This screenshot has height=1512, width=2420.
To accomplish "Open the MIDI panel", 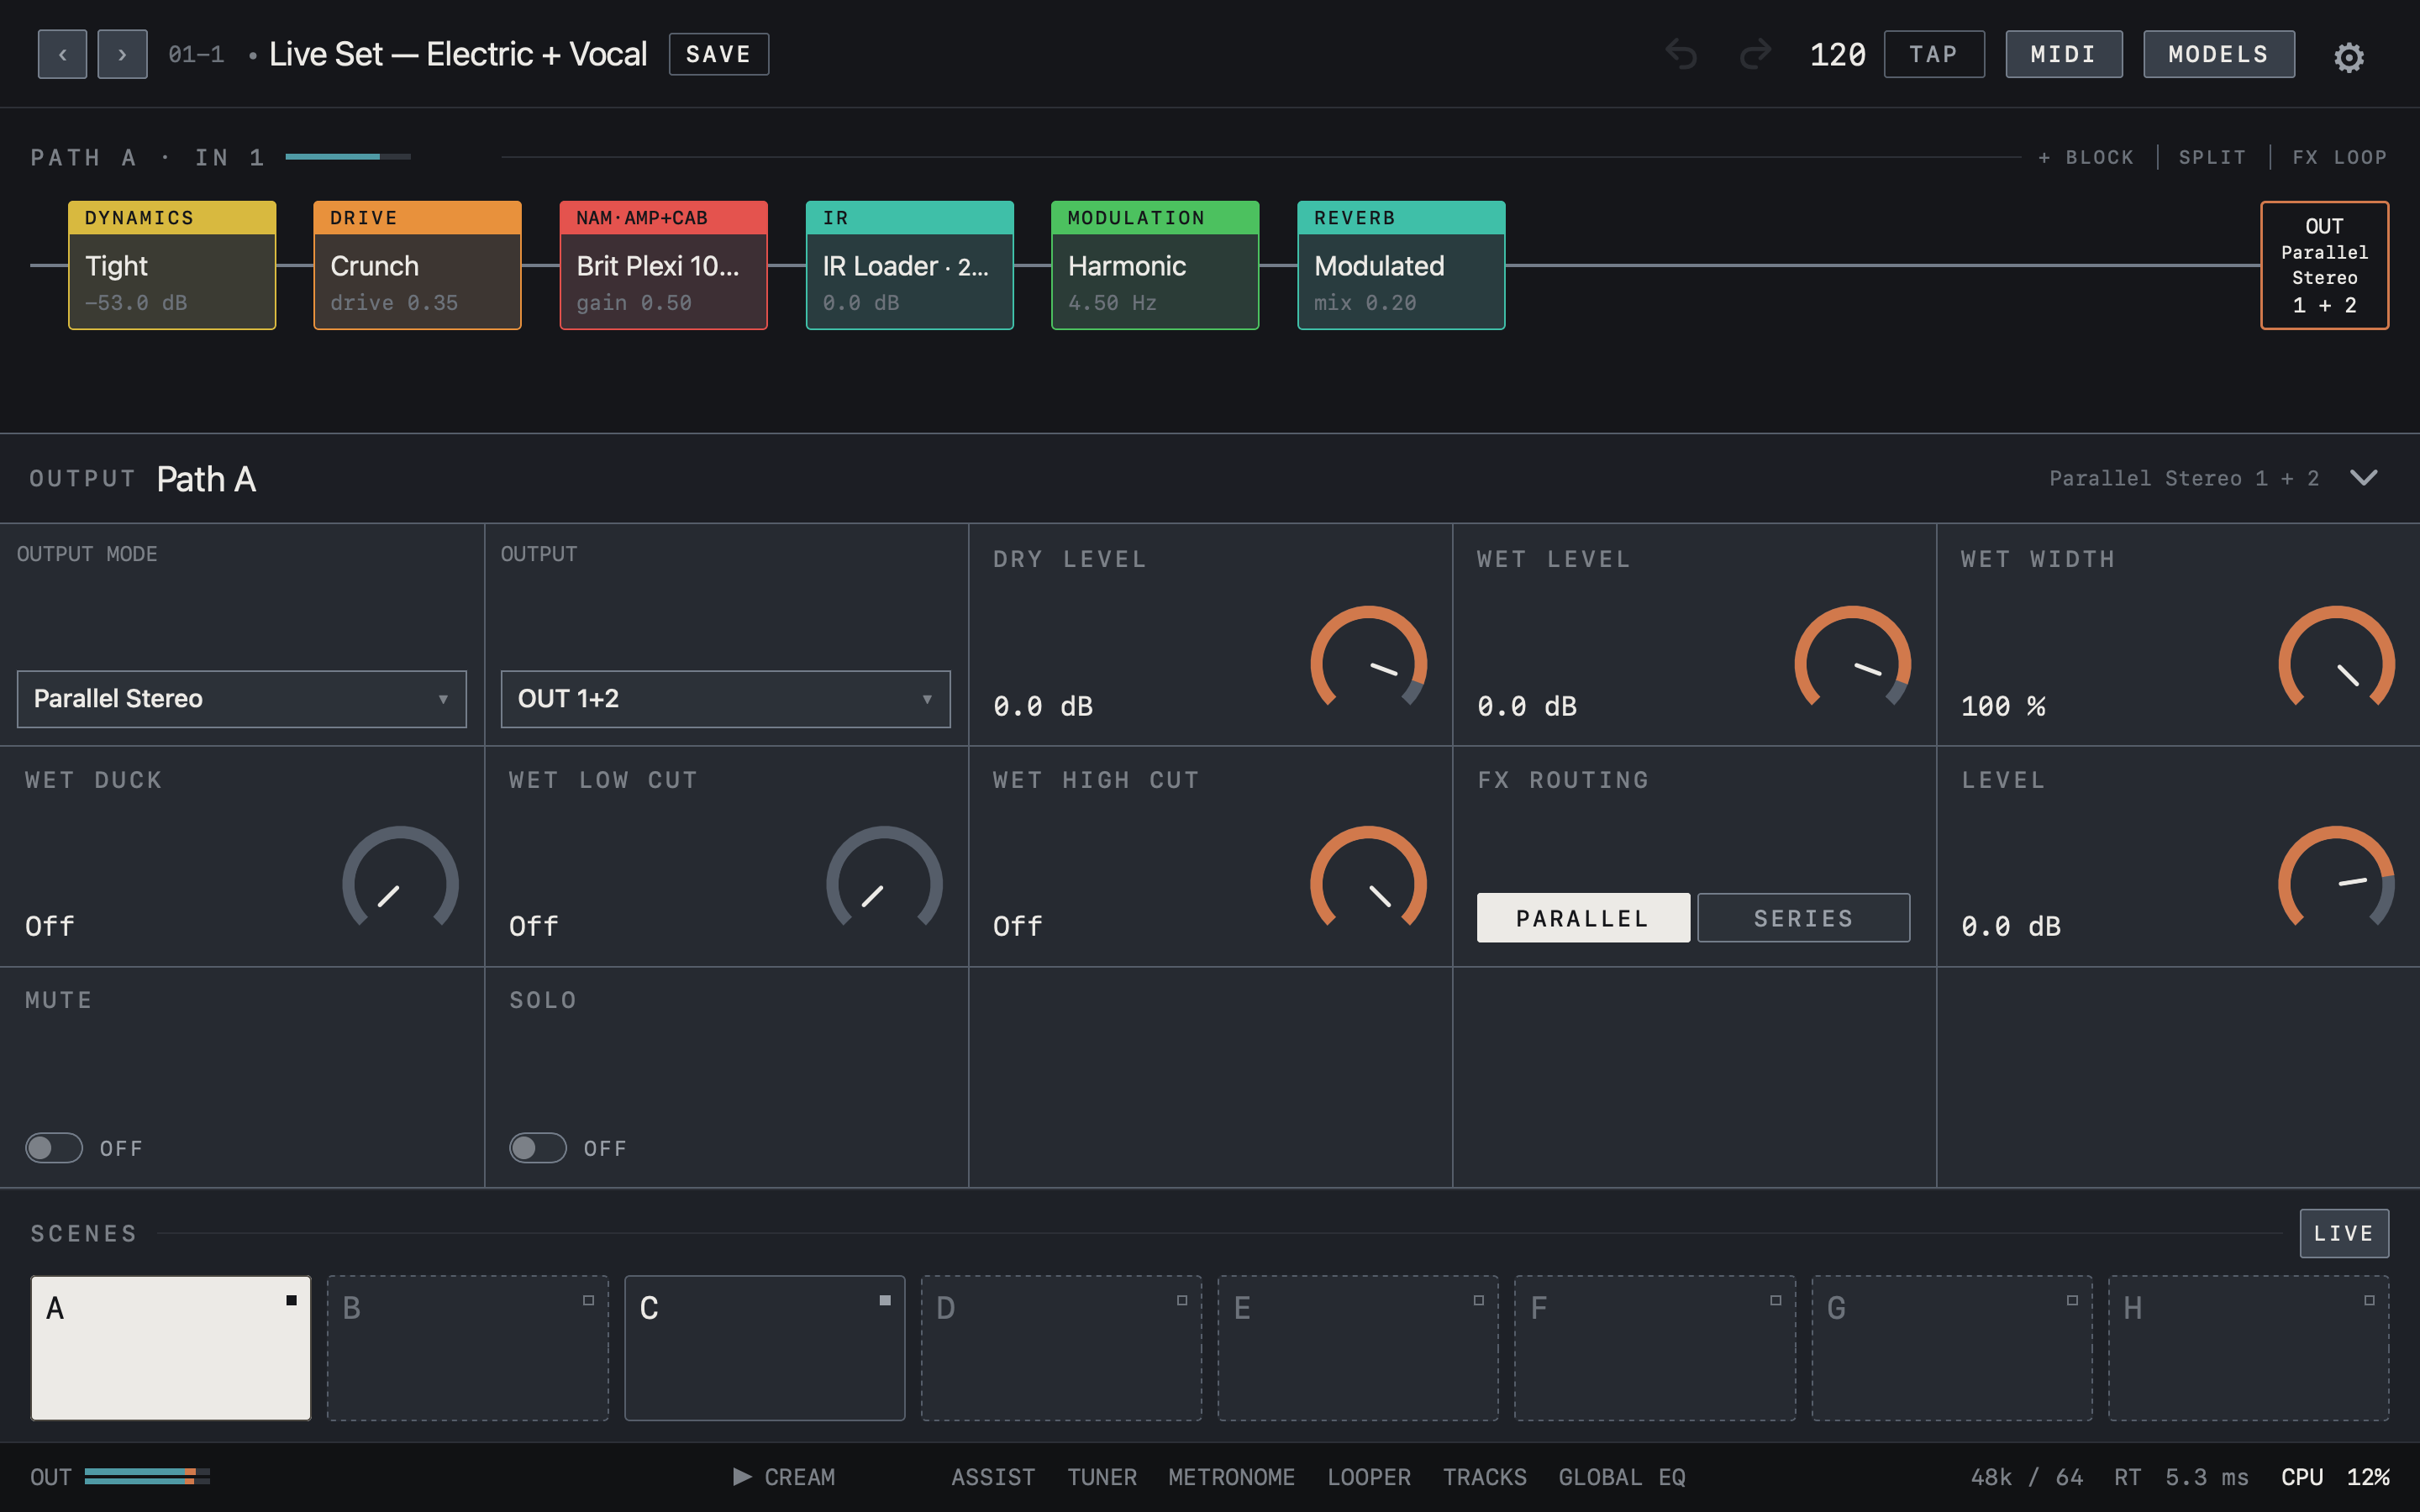I will tap(2064, 54).
